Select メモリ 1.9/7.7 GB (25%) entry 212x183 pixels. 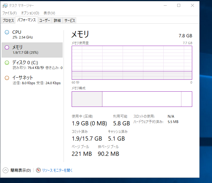point(32,50)
